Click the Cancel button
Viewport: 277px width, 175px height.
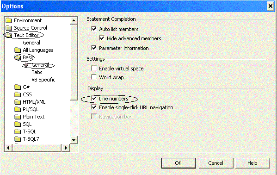pos(216,163)
